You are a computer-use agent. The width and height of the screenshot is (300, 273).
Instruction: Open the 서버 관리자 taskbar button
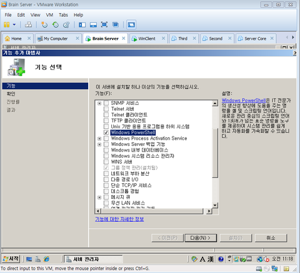tap(93, 259)
